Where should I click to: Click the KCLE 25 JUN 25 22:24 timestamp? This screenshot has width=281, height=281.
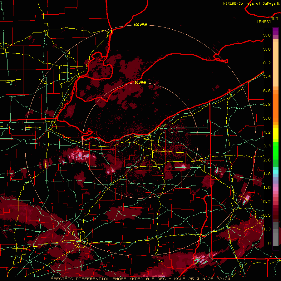(x=202, y=279)
